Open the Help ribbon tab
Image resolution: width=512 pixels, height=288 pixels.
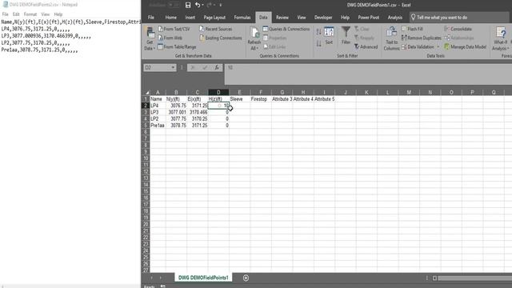(x=345, y=18)
